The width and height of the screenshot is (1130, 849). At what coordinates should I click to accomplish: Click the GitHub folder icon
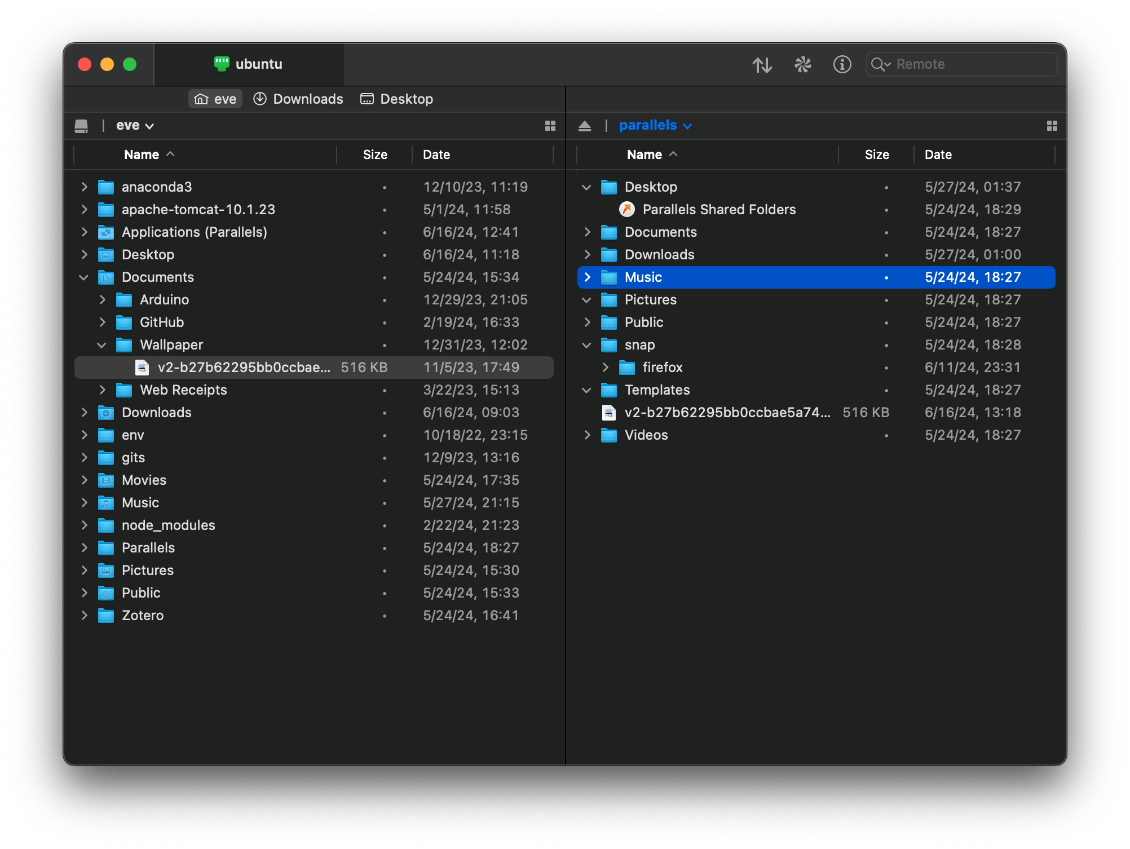pos(124,322)
